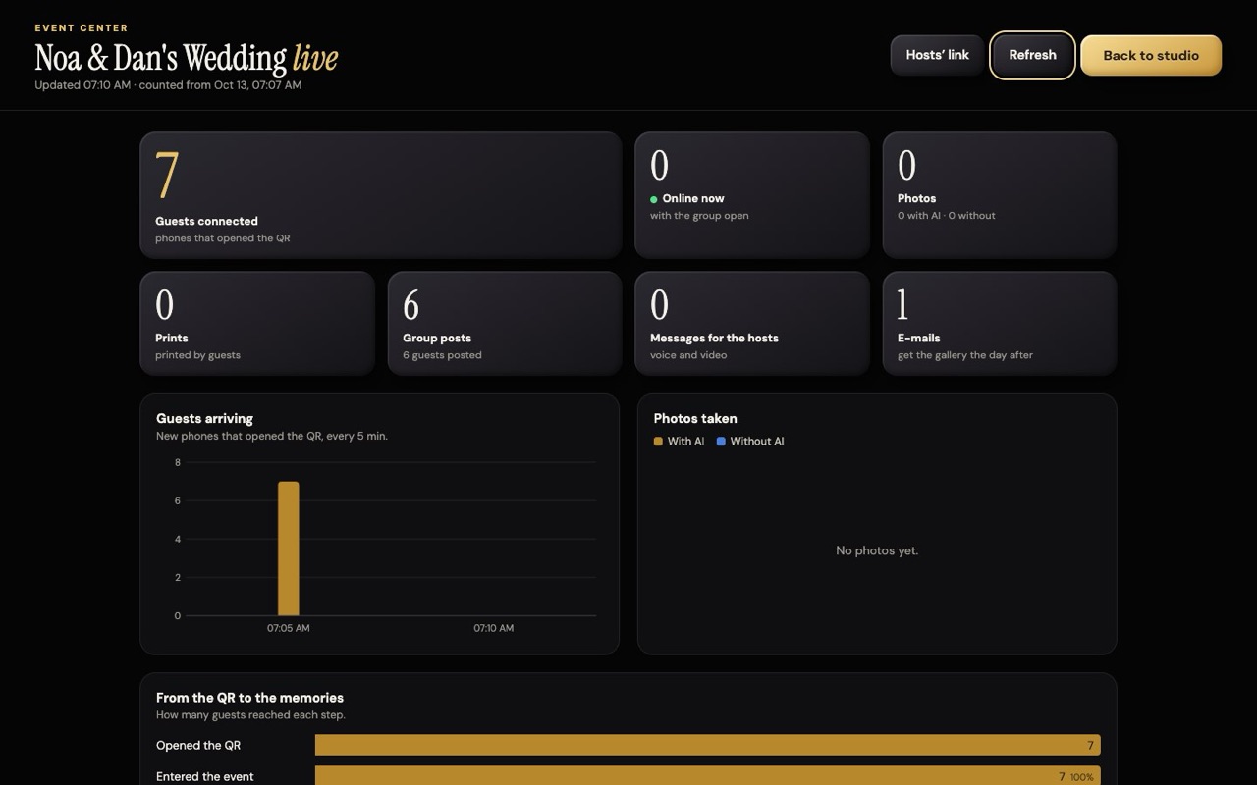Click the "EVENT CENTER" label
The height and width of the screenshot is (785, 1257).
pos(82,27)
